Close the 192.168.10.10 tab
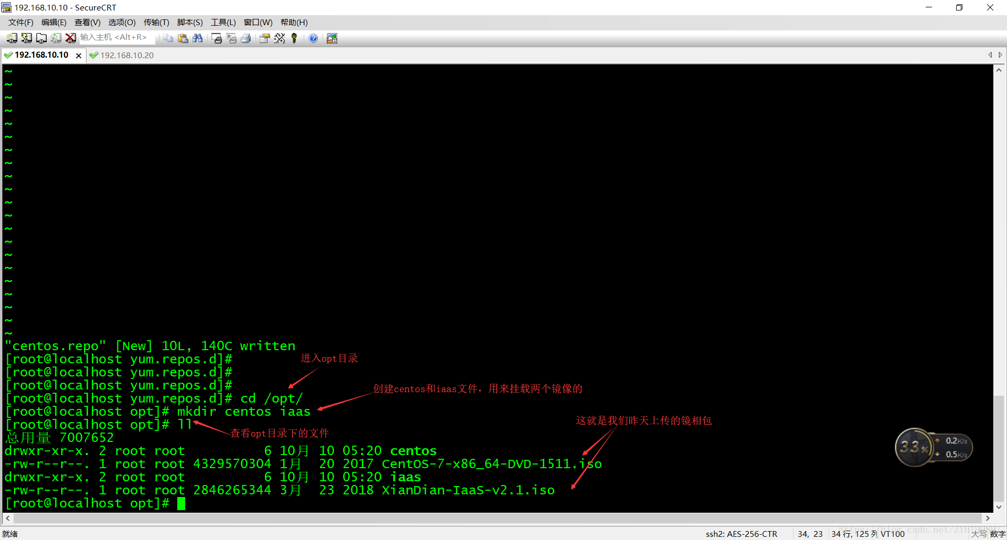The image size is (1007, 540). point(79,56)
